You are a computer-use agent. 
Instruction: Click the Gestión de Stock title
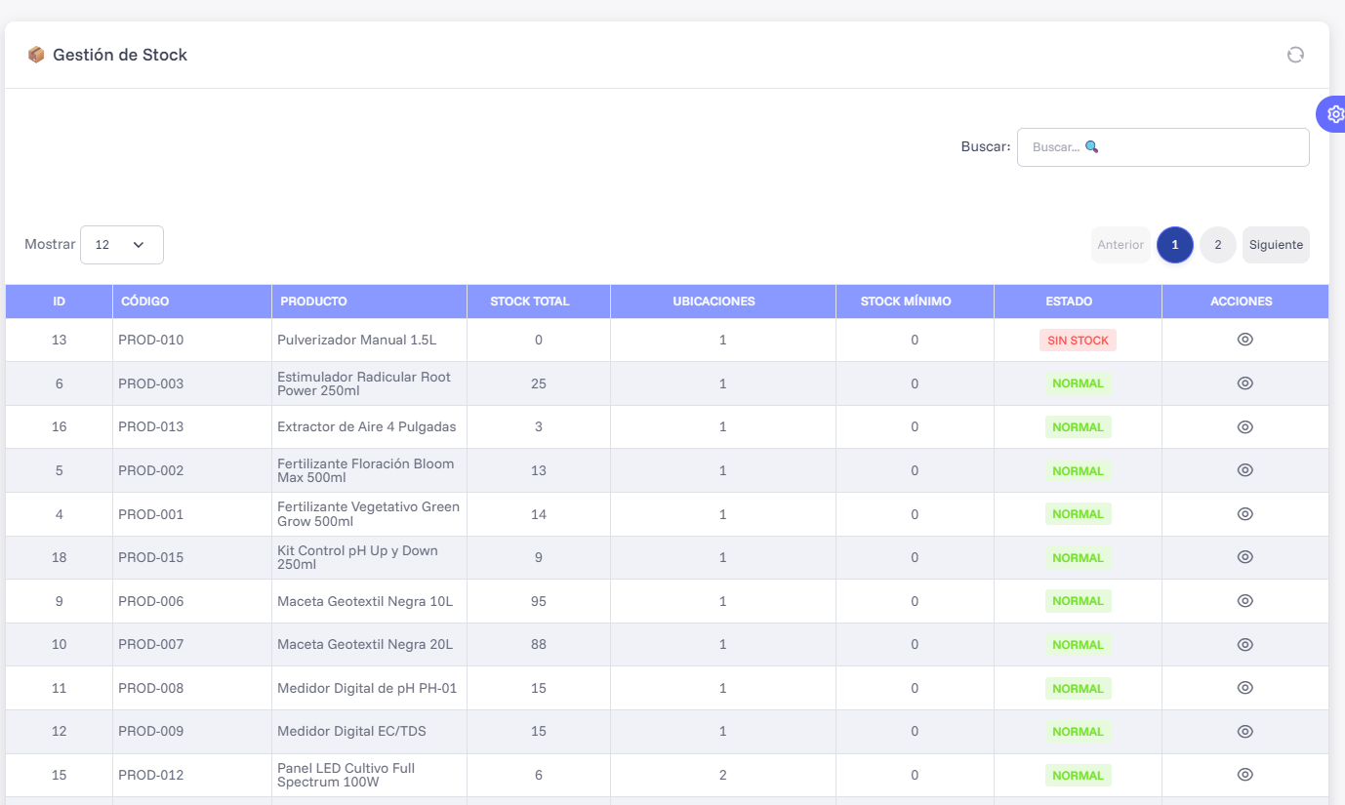point(120,55)
